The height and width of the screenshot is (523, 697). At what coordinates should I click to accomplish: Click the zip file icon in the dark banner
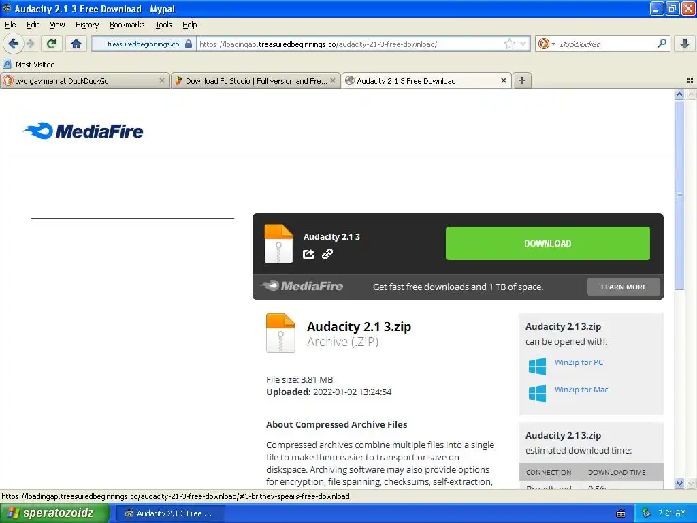278,244
